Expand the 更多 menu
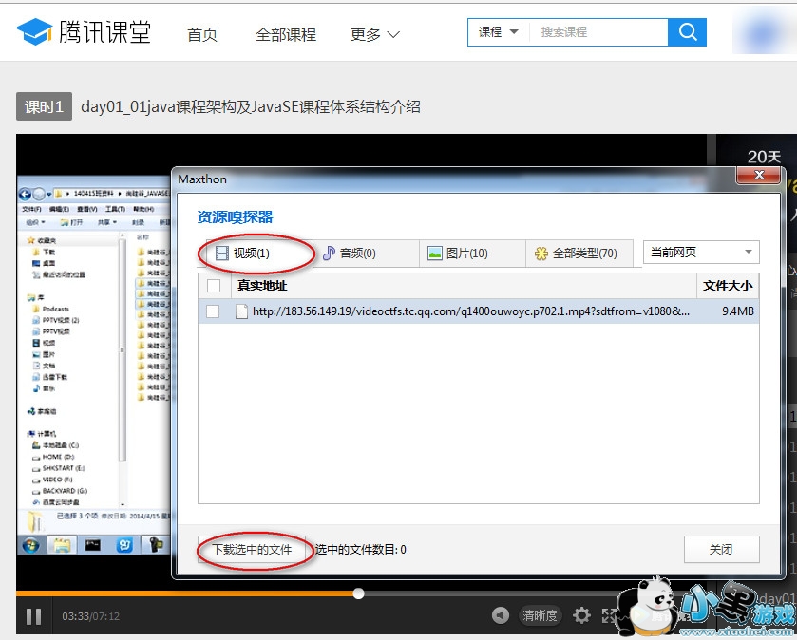Viewport: 797px width, 640px height. tap(374, 34)
